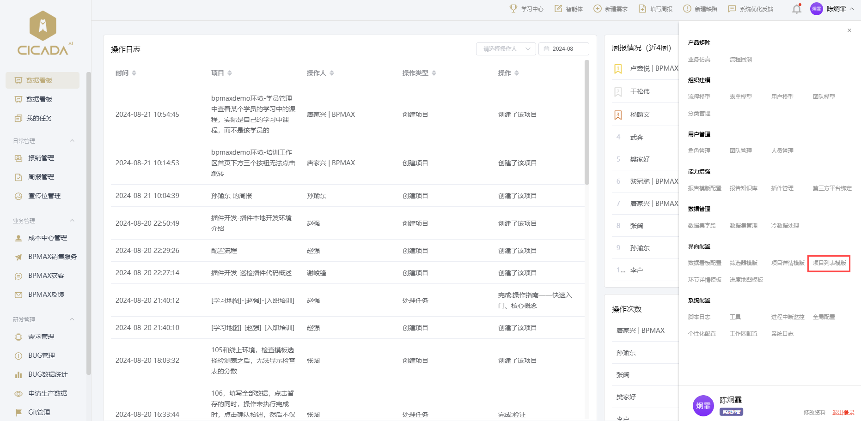Open the 2024-08 month picker

pyautogui.click(x=564, y=49)
